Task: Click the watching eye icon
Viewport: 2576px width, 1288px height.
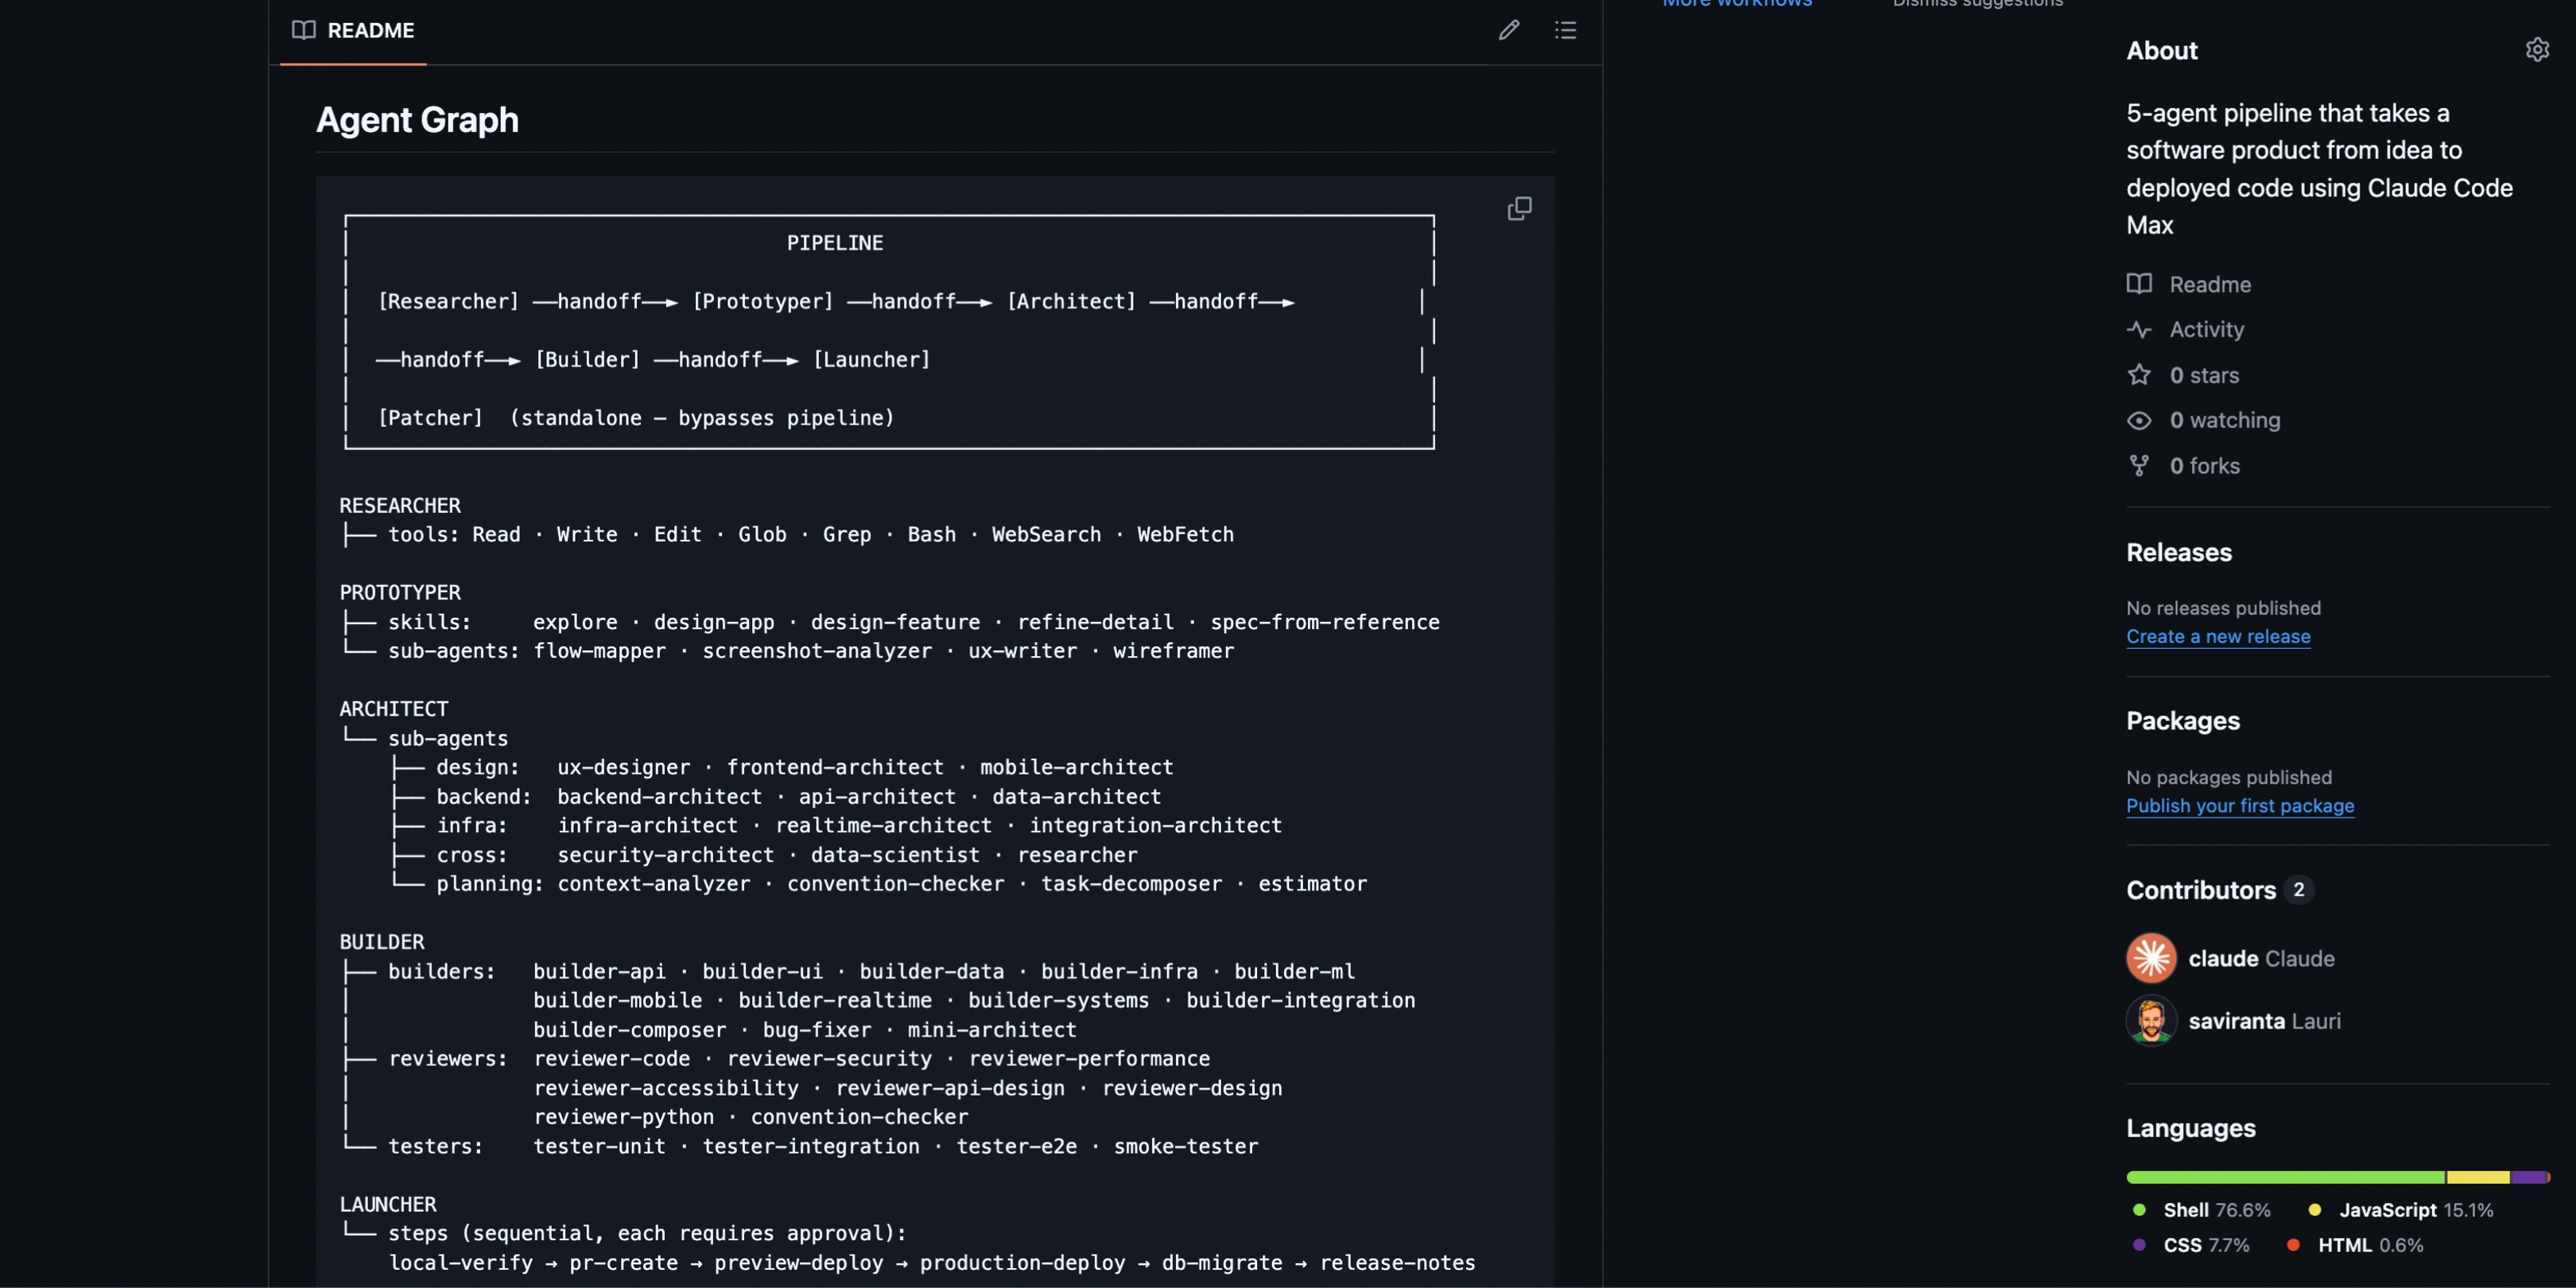Action: (2139, 420)
